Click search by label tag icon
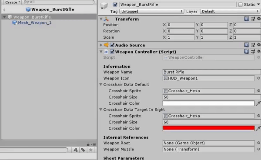 (83, 150)
